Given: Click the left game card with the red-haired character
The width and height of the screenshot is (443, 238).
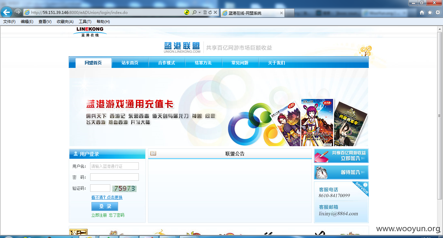Looking at the screenshot, I should coord(287,124).
